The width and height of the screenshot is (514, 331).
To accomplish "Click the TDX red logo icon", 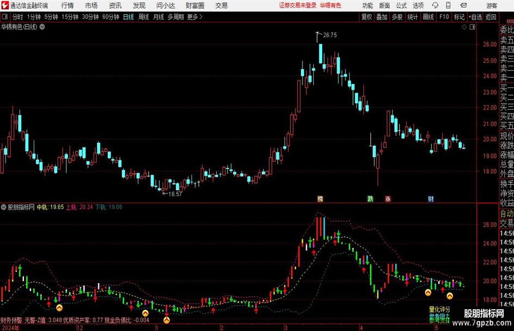I will coord(5,5).
